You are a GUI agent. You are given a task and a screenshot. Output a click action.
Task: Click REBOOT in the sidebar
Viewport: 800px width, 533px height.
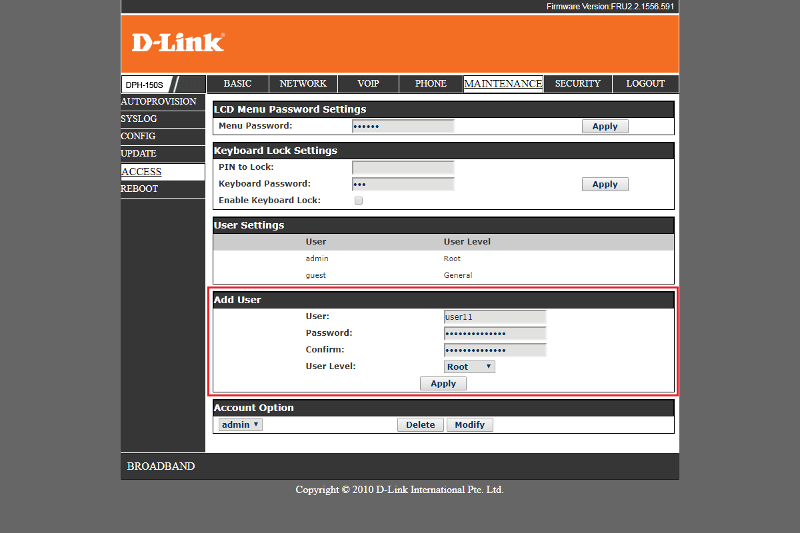click(x=139, y=189)
